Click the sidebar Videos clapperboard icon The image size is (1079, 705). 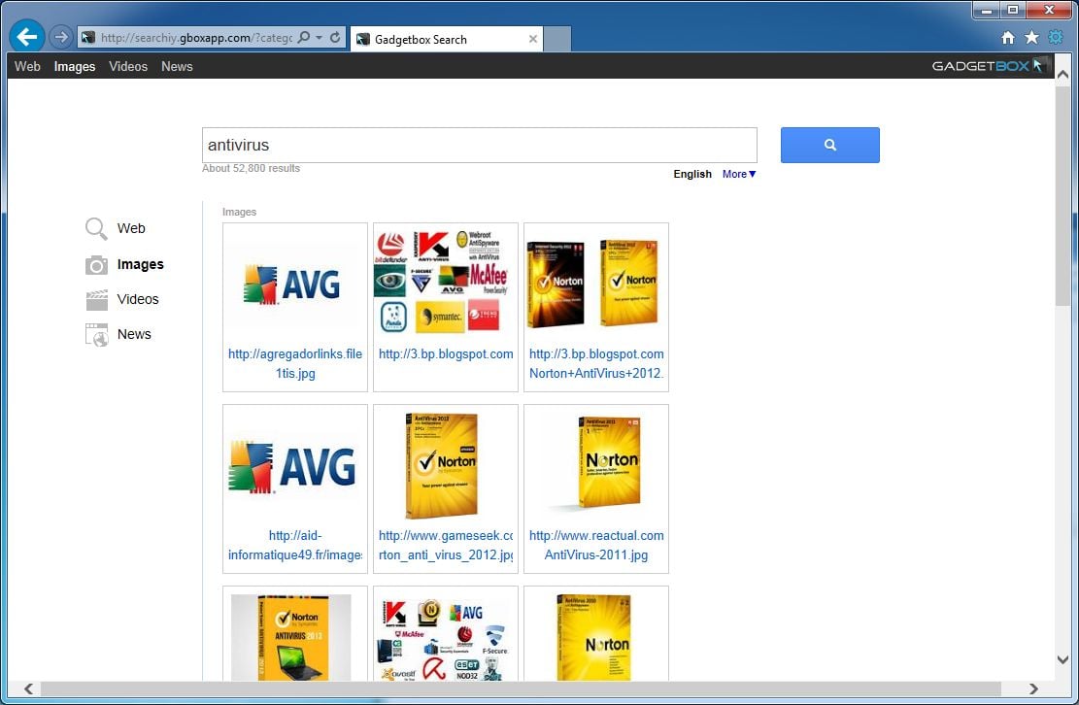coord(96,300)
